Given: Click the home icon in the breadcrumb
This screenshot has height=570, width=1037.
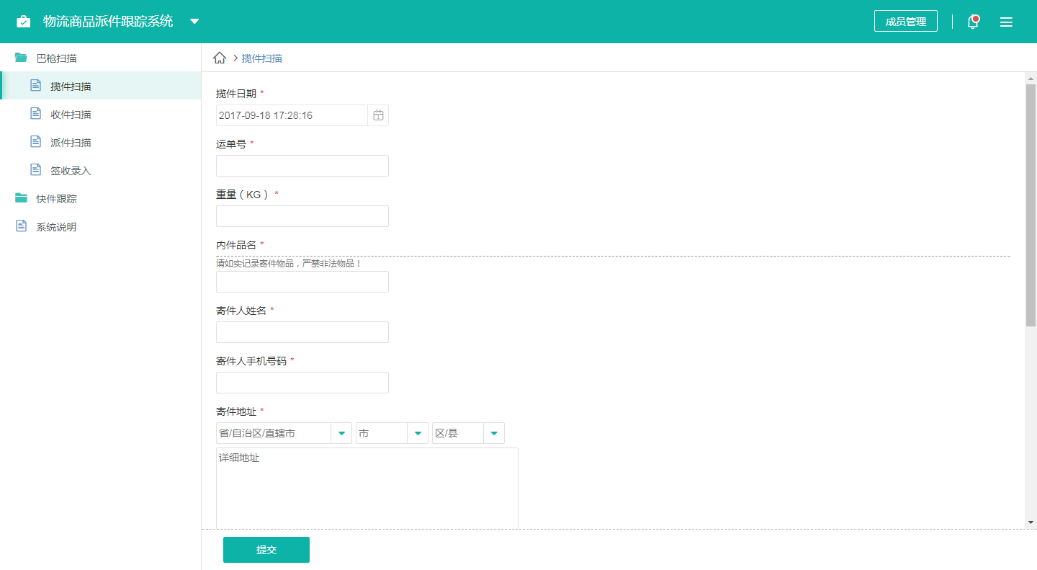Looking at the screenshot, I should click(220, 57).
